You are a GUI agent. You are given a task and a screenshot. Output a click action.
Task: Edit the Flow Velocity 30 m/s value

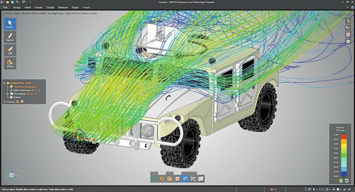(x=30, y=94)
